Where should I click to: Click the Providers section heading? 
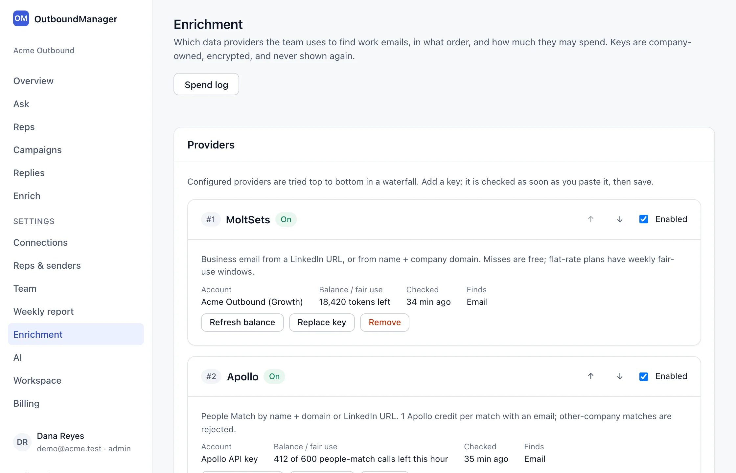pos(211,145)
